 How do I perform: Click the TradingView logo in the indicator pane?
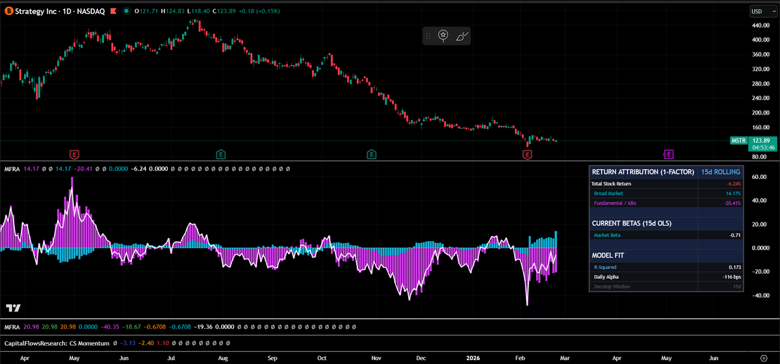13,307
